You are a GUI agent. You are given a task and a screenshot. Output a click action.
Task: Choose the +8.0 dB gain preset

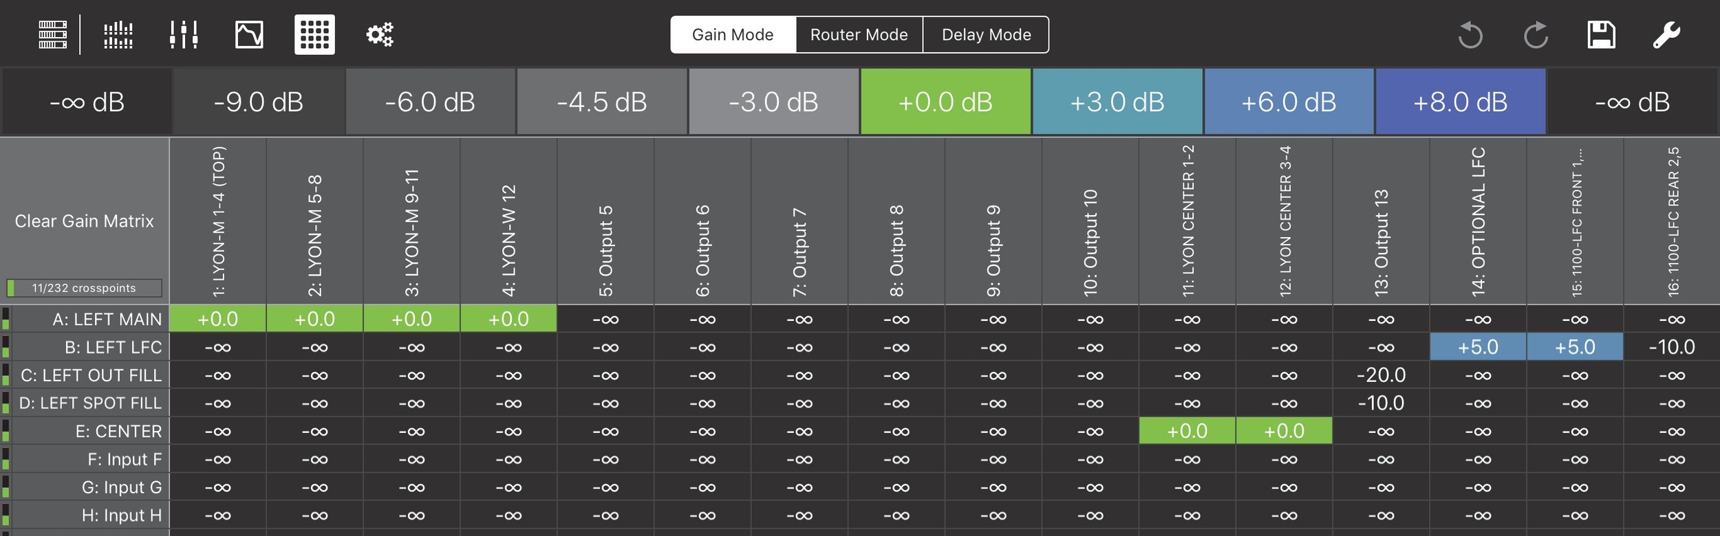[x=1460, y=102]
